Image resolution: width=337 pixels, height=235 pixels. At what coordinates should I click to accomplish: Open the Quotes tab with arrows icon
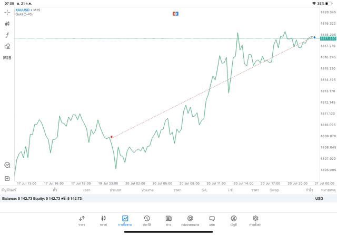coord(82,220)
